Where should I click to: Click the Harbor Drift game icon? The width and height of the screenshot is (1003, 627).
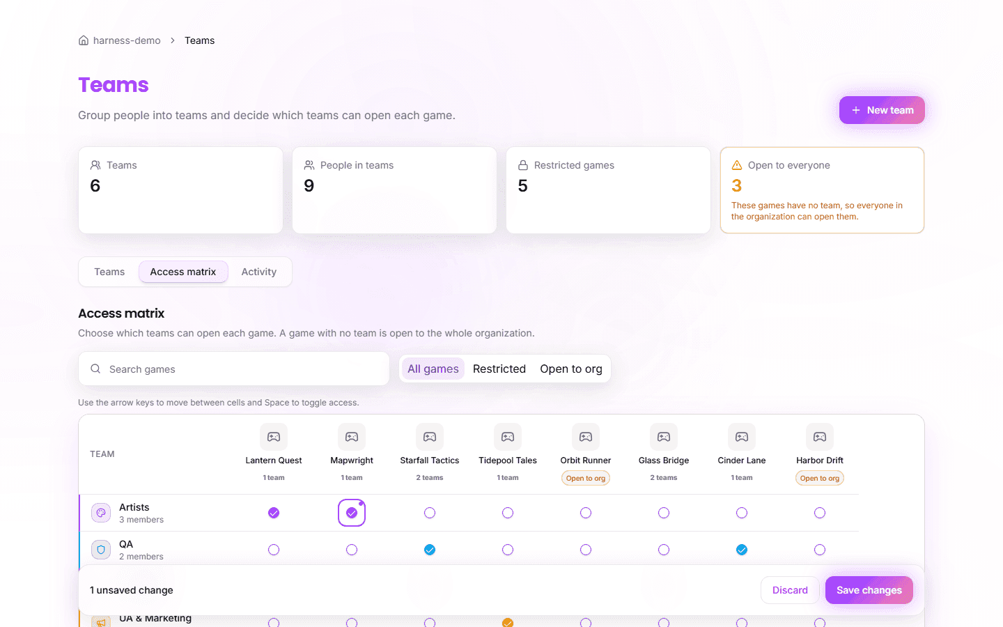[x=820, y=437]
